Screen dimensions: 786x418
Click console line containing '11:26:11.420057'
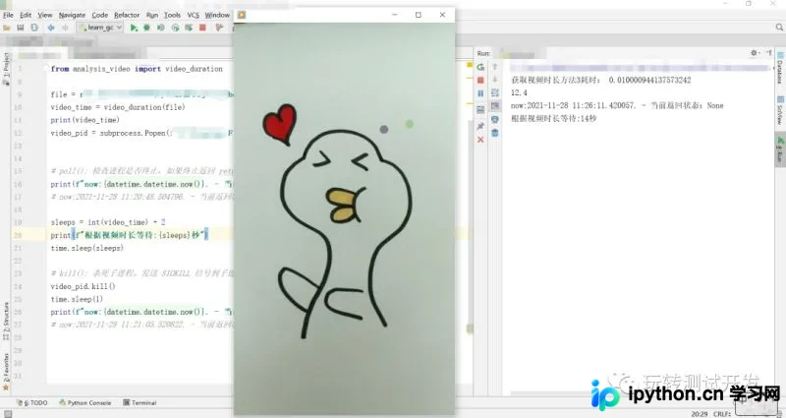coord(617,105)
